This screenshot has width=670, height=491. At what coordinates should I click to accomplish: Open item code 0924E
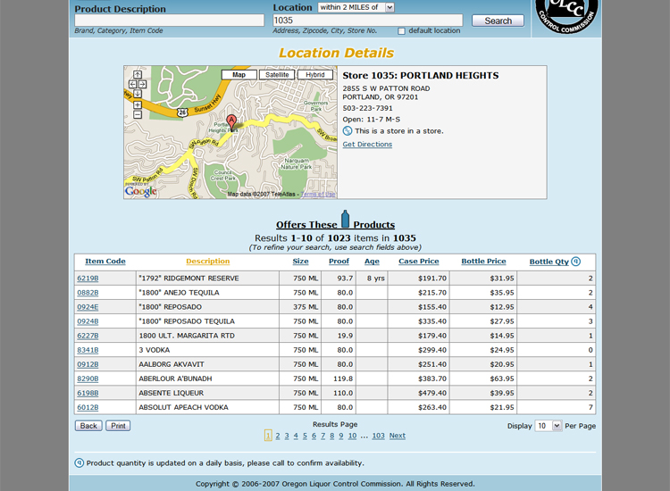click(x=88, y=307)
